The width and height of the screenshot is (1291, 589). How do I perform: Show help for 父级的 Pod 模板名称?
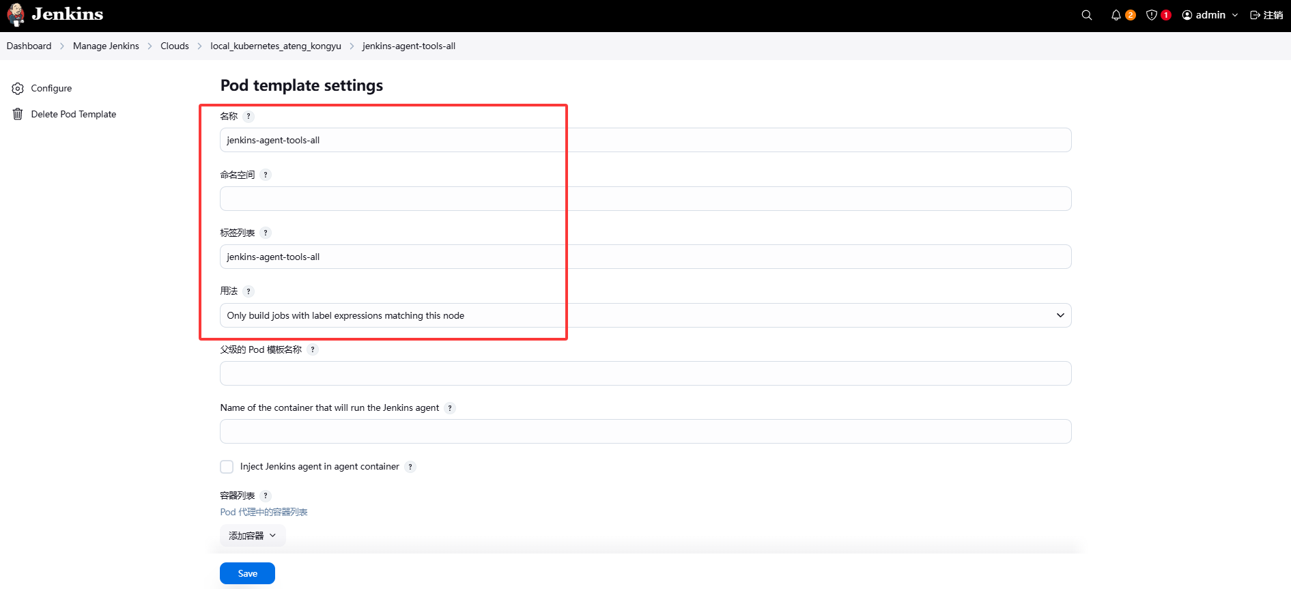(313, 349)
